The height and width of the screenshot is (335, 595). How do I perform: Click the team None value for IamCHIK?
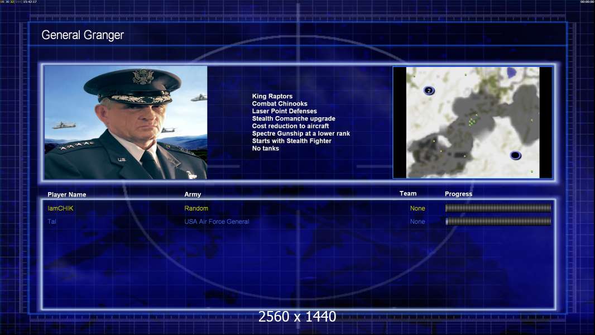[x=418, y=208]
